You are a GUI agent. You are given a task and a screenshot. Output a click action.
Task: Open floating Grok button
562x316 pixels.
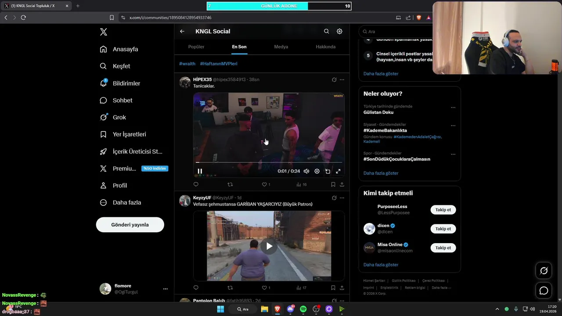[x=544, y=271]
